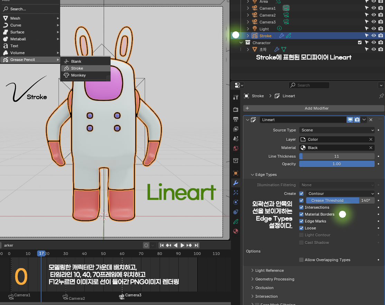Open the Output properties tab

pyautogui.click(x=236, y=119)
